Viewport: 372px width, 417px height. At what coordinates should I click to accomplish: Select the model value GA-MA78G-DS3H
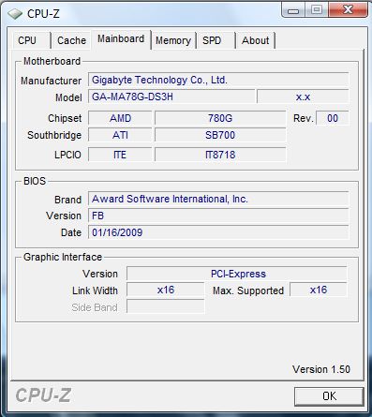coord(171,97)
